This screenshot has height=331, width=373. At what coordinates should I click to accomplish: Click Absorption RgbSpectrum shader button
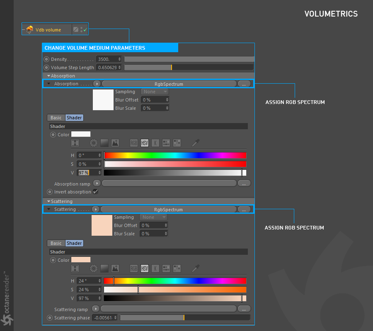[x=169, y=84]
